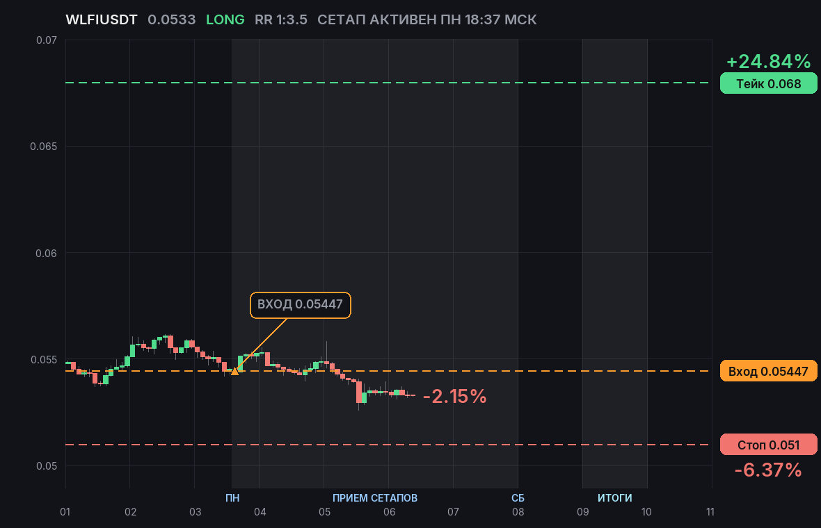Screen dimensions: 821x528
Task: Click the +24.84% profit percentage
Action: pyautogui.click(x=769, y=61)
